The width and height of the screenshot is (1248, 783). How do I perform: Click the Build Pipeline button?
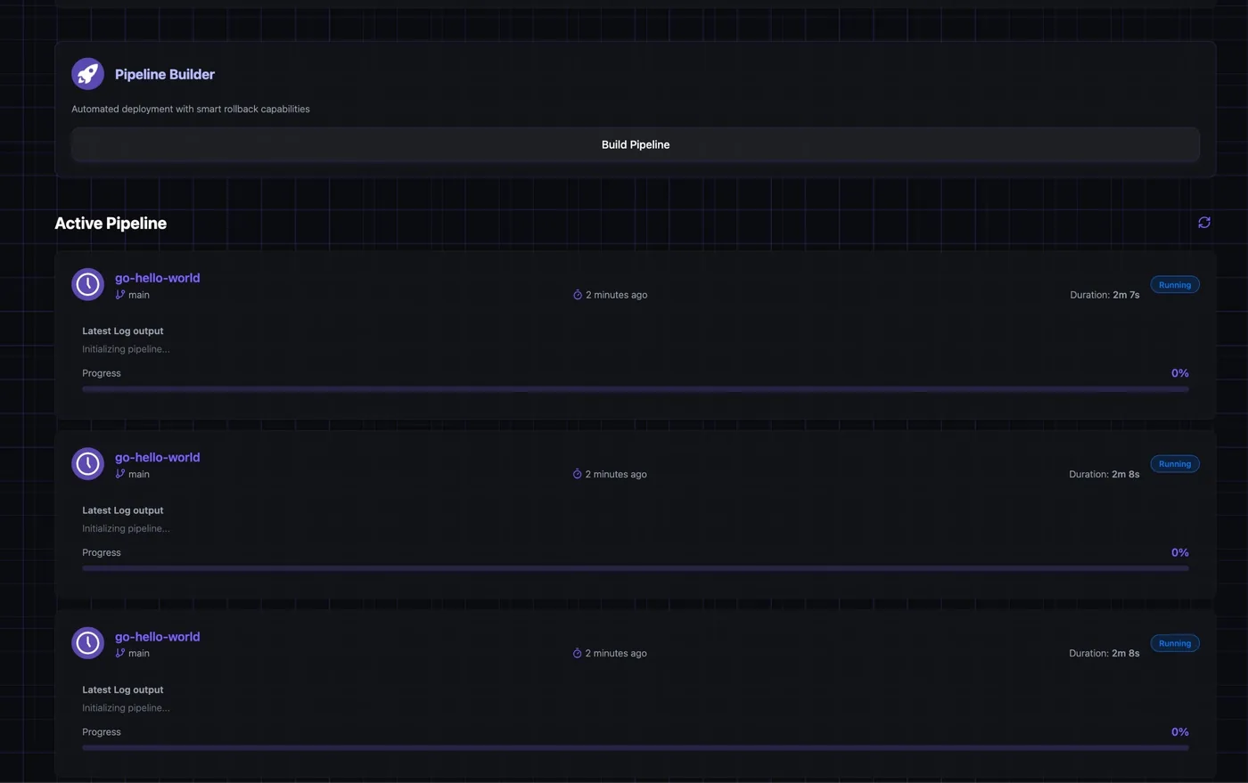coord(636,144)
